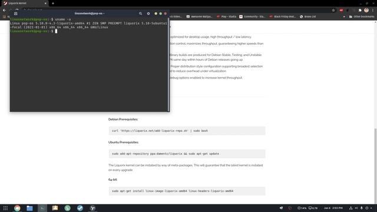Open the Other bookmarks folder
Viewport: 377px width, 212px height.
[362, 16]
